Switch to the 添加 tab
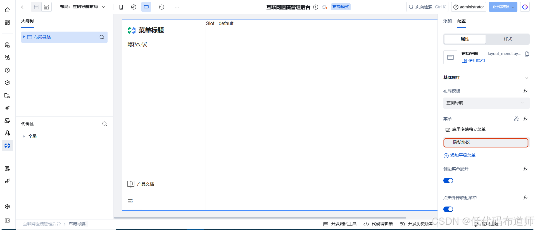 (447, 21)
